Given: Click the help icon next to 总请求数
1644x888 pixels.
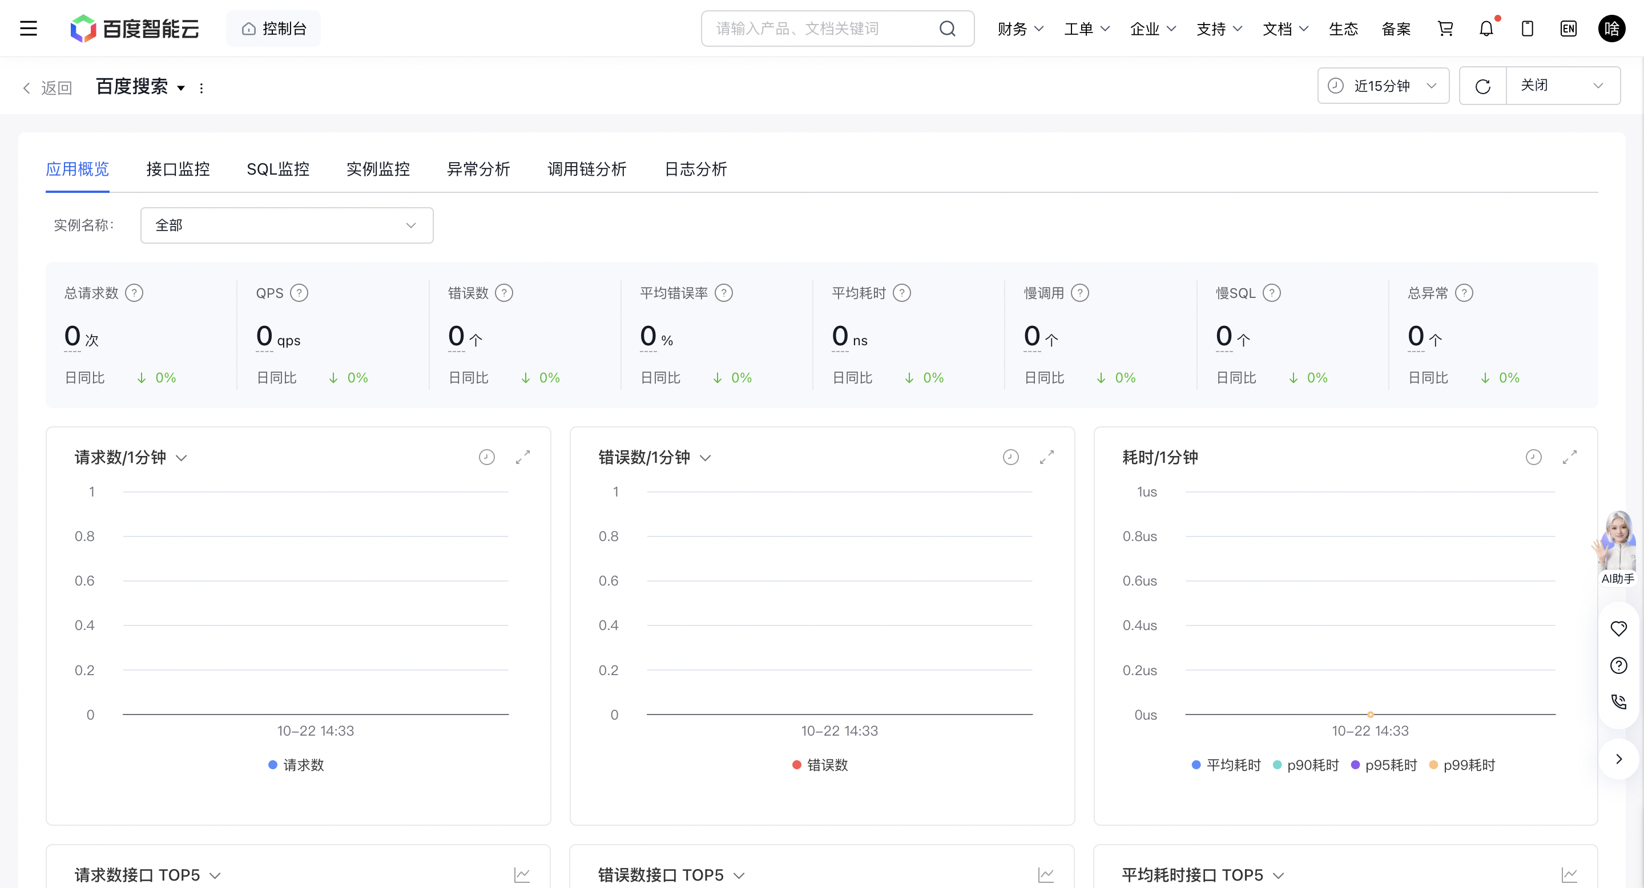Looking at the screenshot, I should (134, 293).
